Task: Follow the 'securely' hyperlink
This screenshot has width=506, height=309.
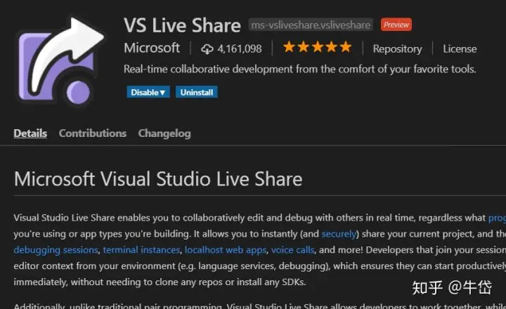Action: (339, 234)
